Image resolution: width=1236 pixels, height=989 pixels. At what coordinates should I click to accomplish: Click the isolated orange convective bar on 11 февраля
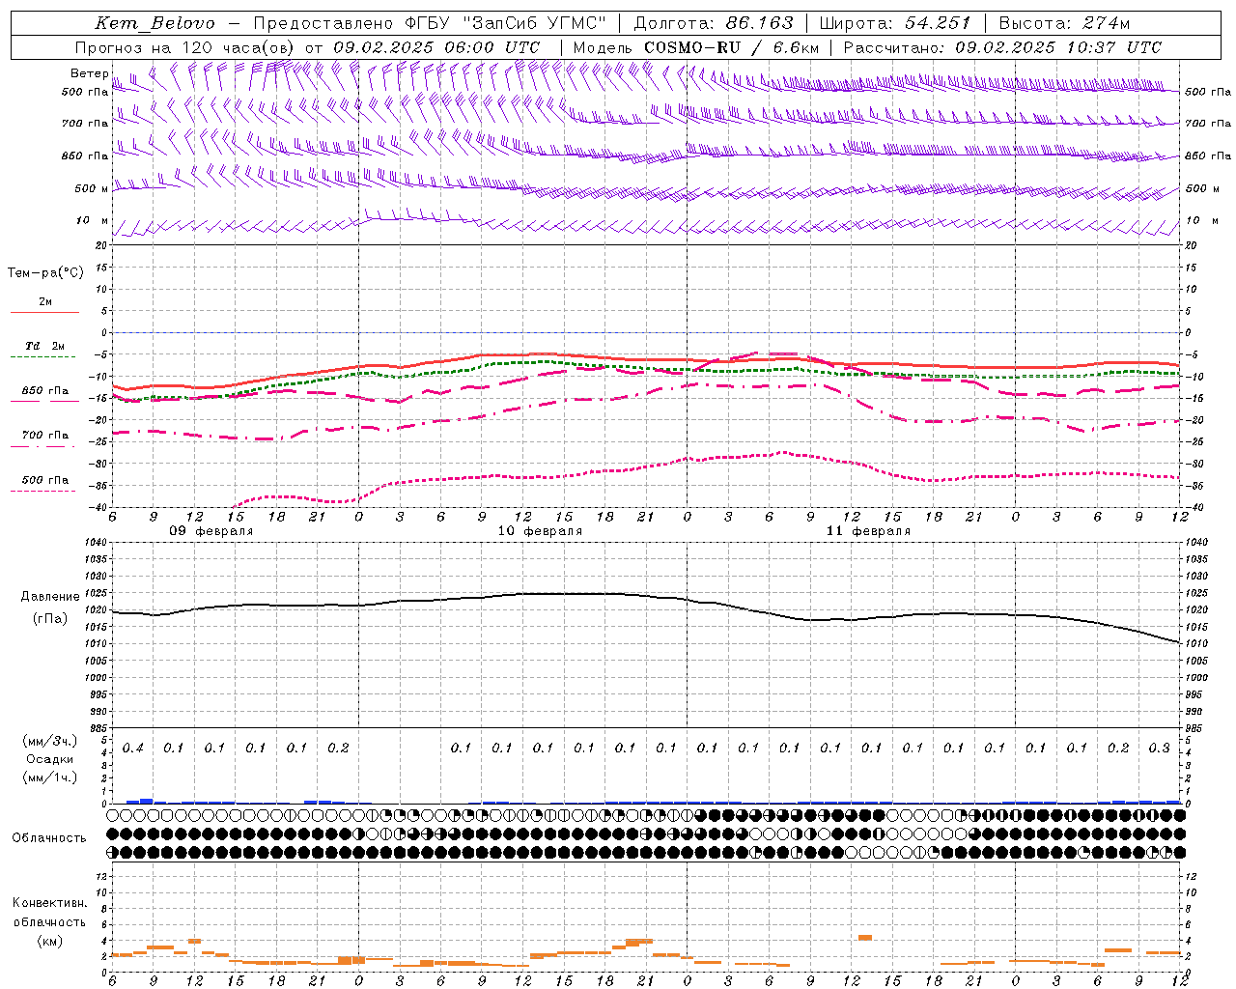coord(865,937)
